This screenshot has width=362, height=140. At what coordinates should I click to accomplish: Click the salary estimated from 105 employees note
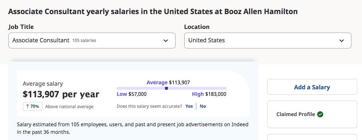[133, 128]
